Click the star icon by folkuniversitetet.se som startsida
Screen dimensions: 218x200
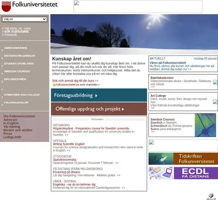pyautogui.click(x=54, y=85)
